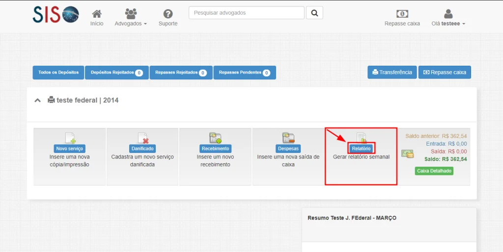Click the SIS logo
The width and height of the screenshot is (503, 252).
tap(56, 15)
